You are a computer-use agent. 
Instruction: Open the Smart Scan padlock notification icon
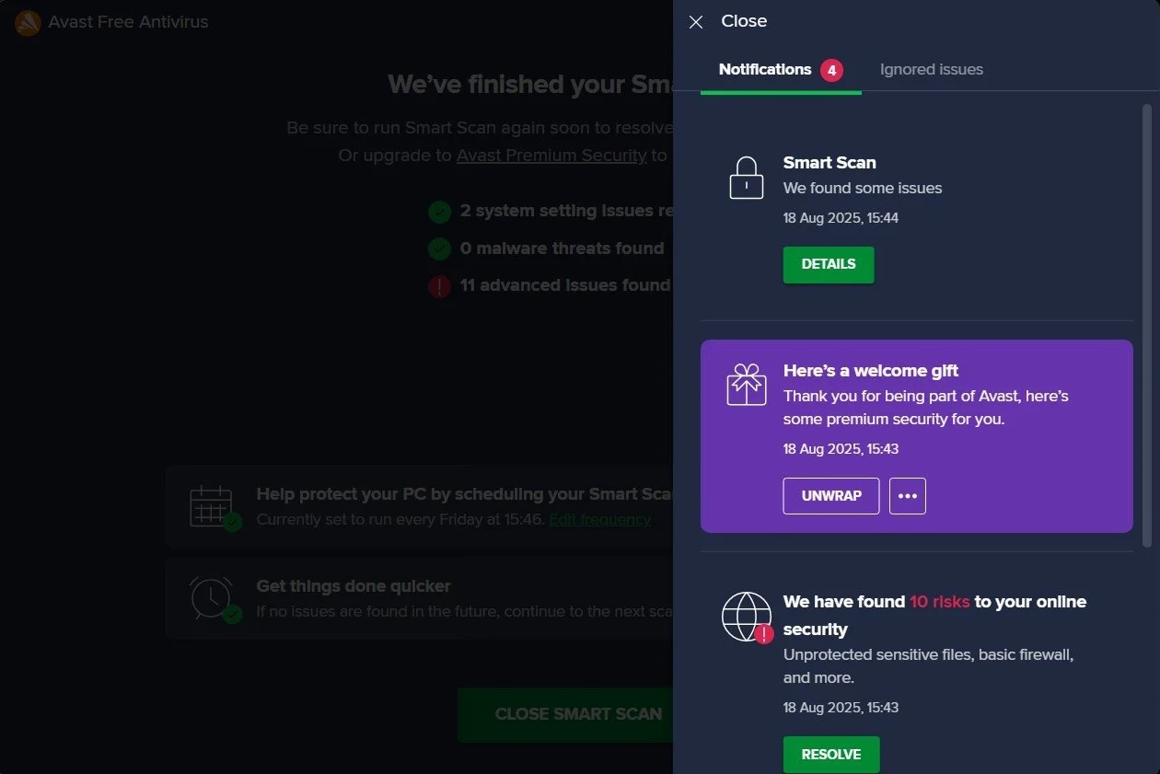point(747,177)
